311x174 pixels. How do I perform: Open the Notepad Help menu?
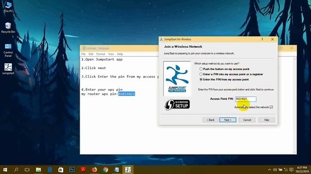click(120, 54)
